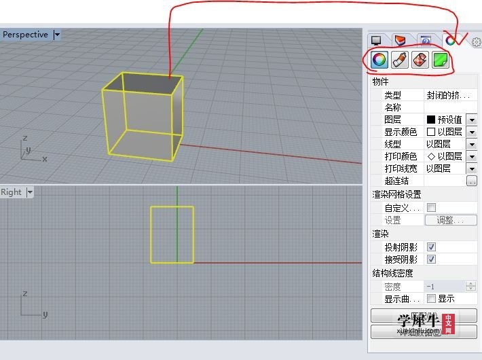
Task: Click the 打印线宽 value 以图层
Action: click(x=439, y=168)
